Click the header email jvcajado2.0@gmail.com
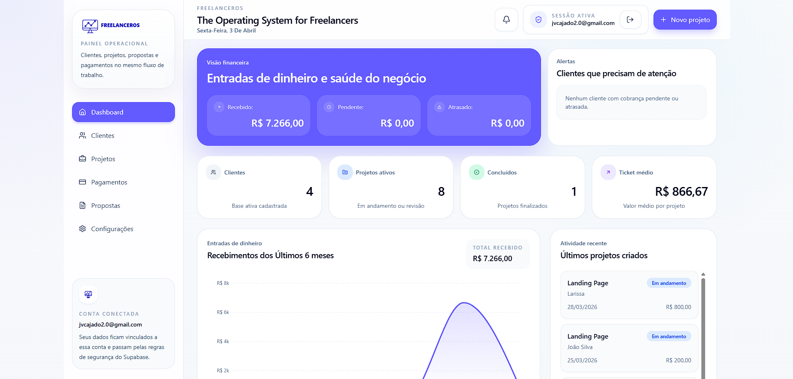Viewport: 793px width, 379px height. coord(583,23)
